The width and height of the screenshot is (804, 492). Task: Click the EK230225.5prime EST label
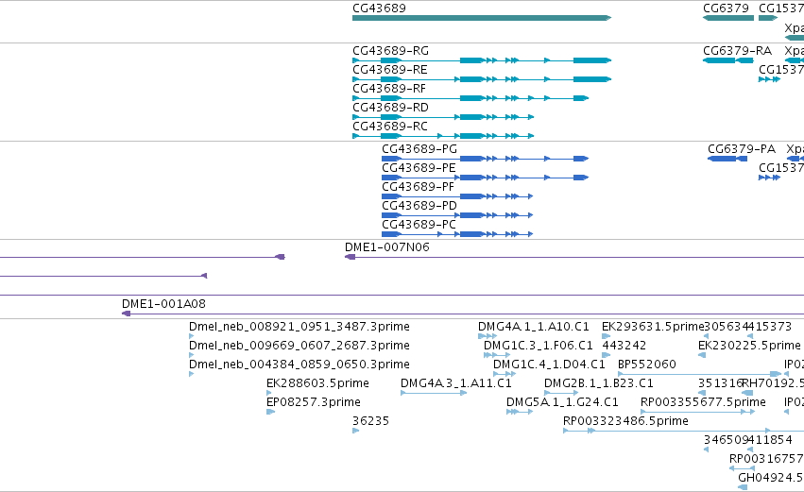[749, 346]
